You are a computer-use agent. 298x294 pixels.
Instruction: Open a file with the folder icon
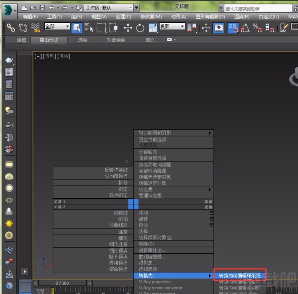click(x=33, y=8)
